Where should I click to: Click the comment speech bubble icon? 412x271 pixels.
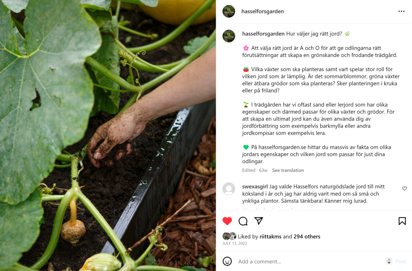pyautogui.click(x=243, y=221)
